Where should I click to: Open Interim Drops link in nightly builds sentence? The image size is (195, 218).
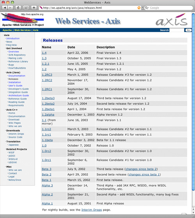pos(92,210)
